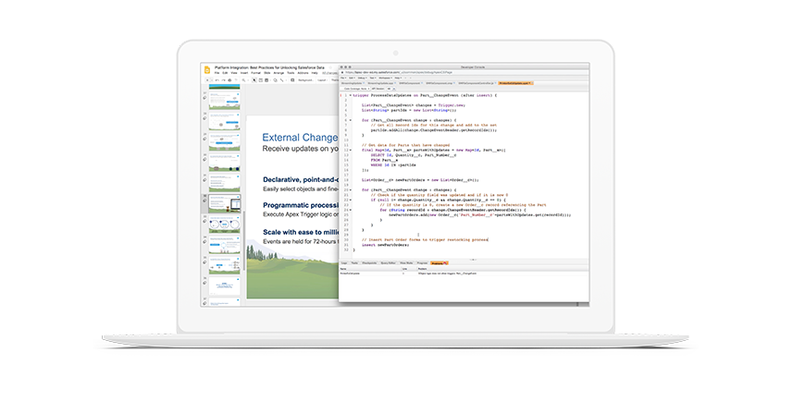Click the zoom magnifier icon in Slides
This screenshot has width=793, height=413.
[x=243, y=80]
